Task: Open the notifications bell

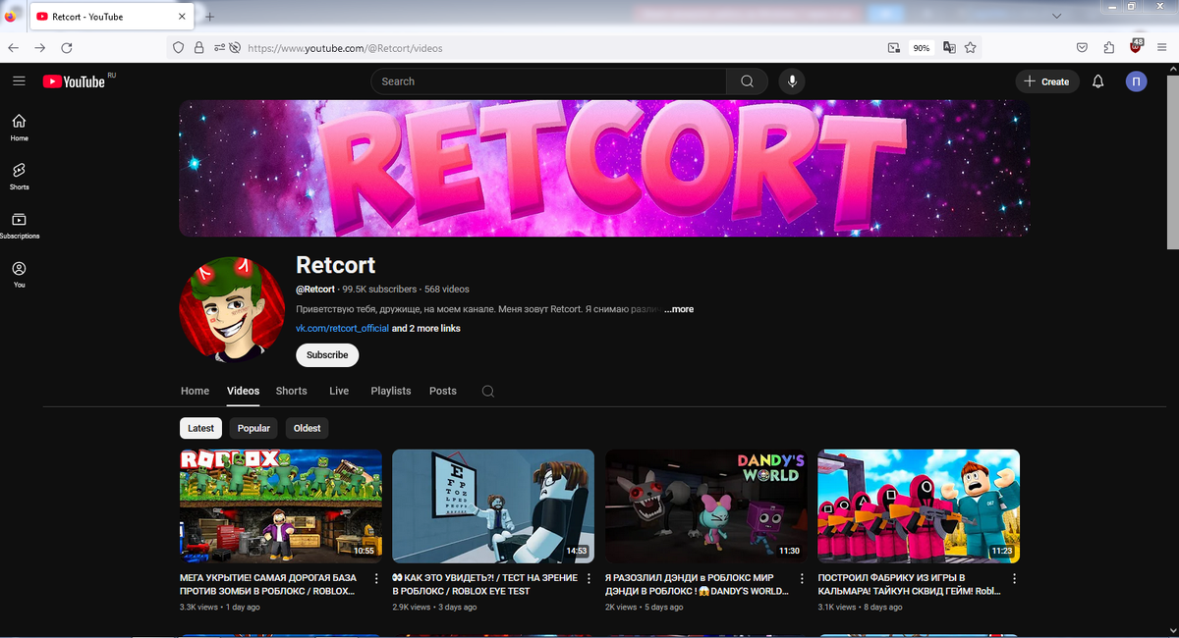Action: coord(1098,81)
